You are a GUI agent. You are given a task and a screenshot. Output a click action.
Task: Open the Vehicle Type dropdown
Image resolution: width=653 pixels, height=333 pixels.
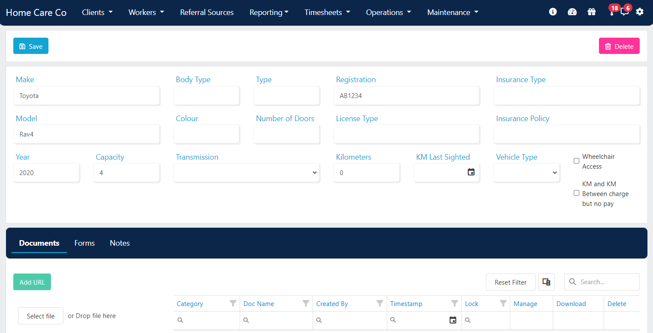pyautogui.click(x=527, y=172)
